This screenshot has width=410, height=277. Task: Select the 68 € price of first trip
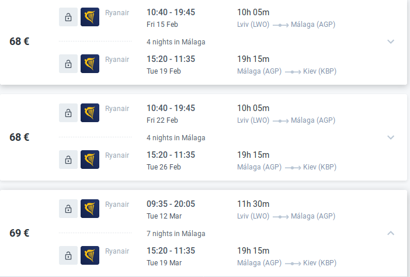point(20,41)
